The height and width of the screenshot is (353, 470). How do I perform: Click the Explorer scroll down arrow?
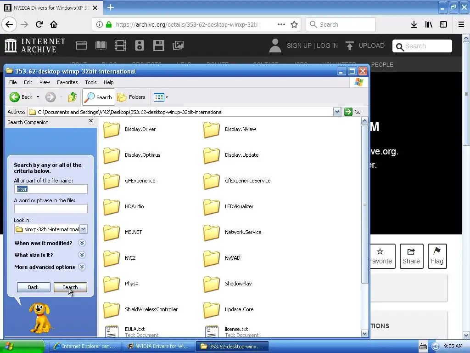(x=364, y=333)
